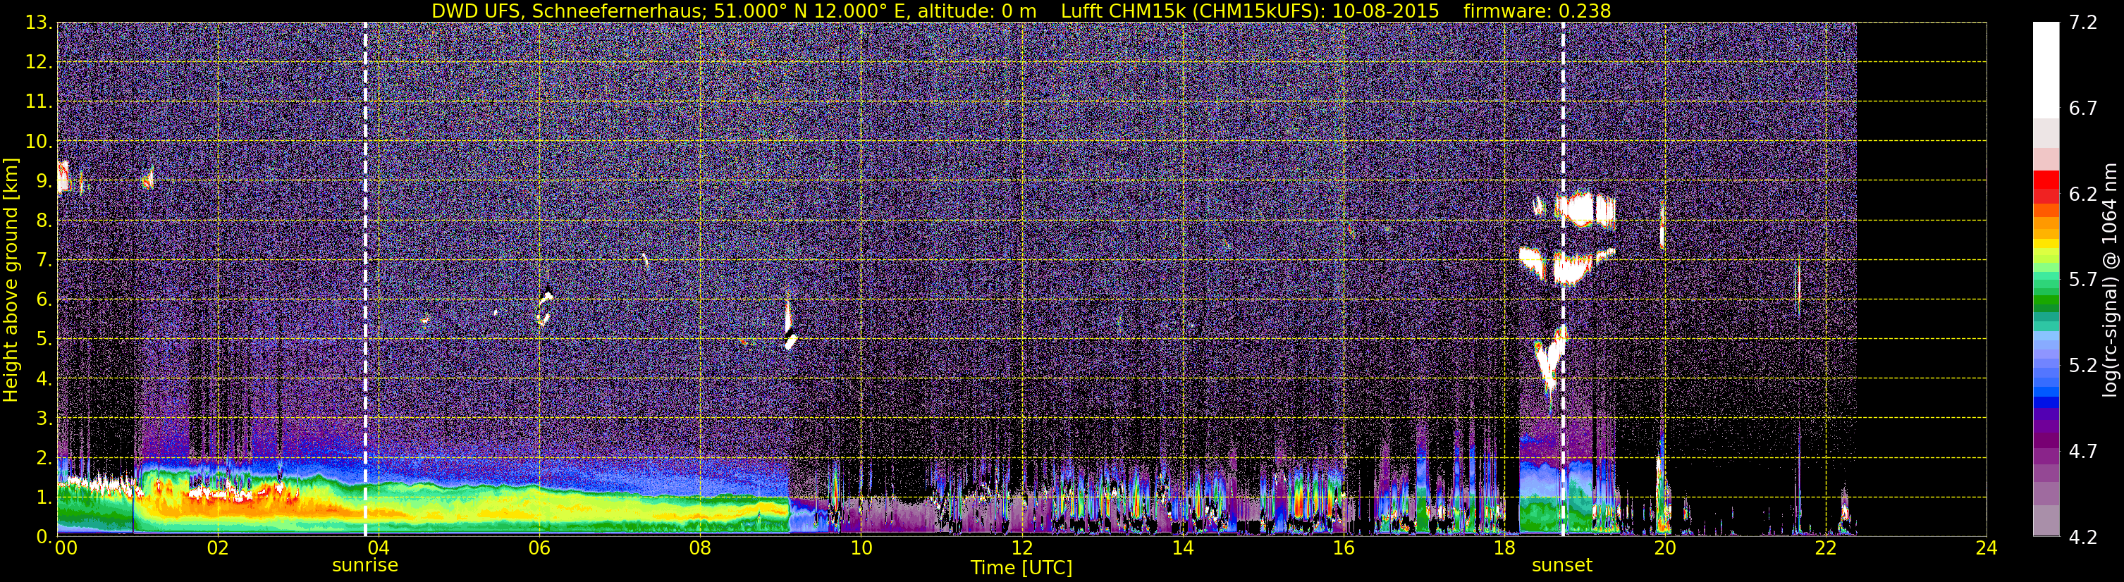Click the x-axis tick label '12'

1021,547
